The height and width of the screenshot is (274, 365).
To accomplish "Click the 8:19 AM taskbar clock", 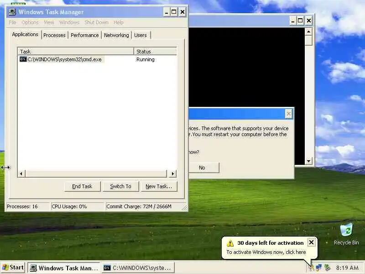I will click(x=347, y=268).
